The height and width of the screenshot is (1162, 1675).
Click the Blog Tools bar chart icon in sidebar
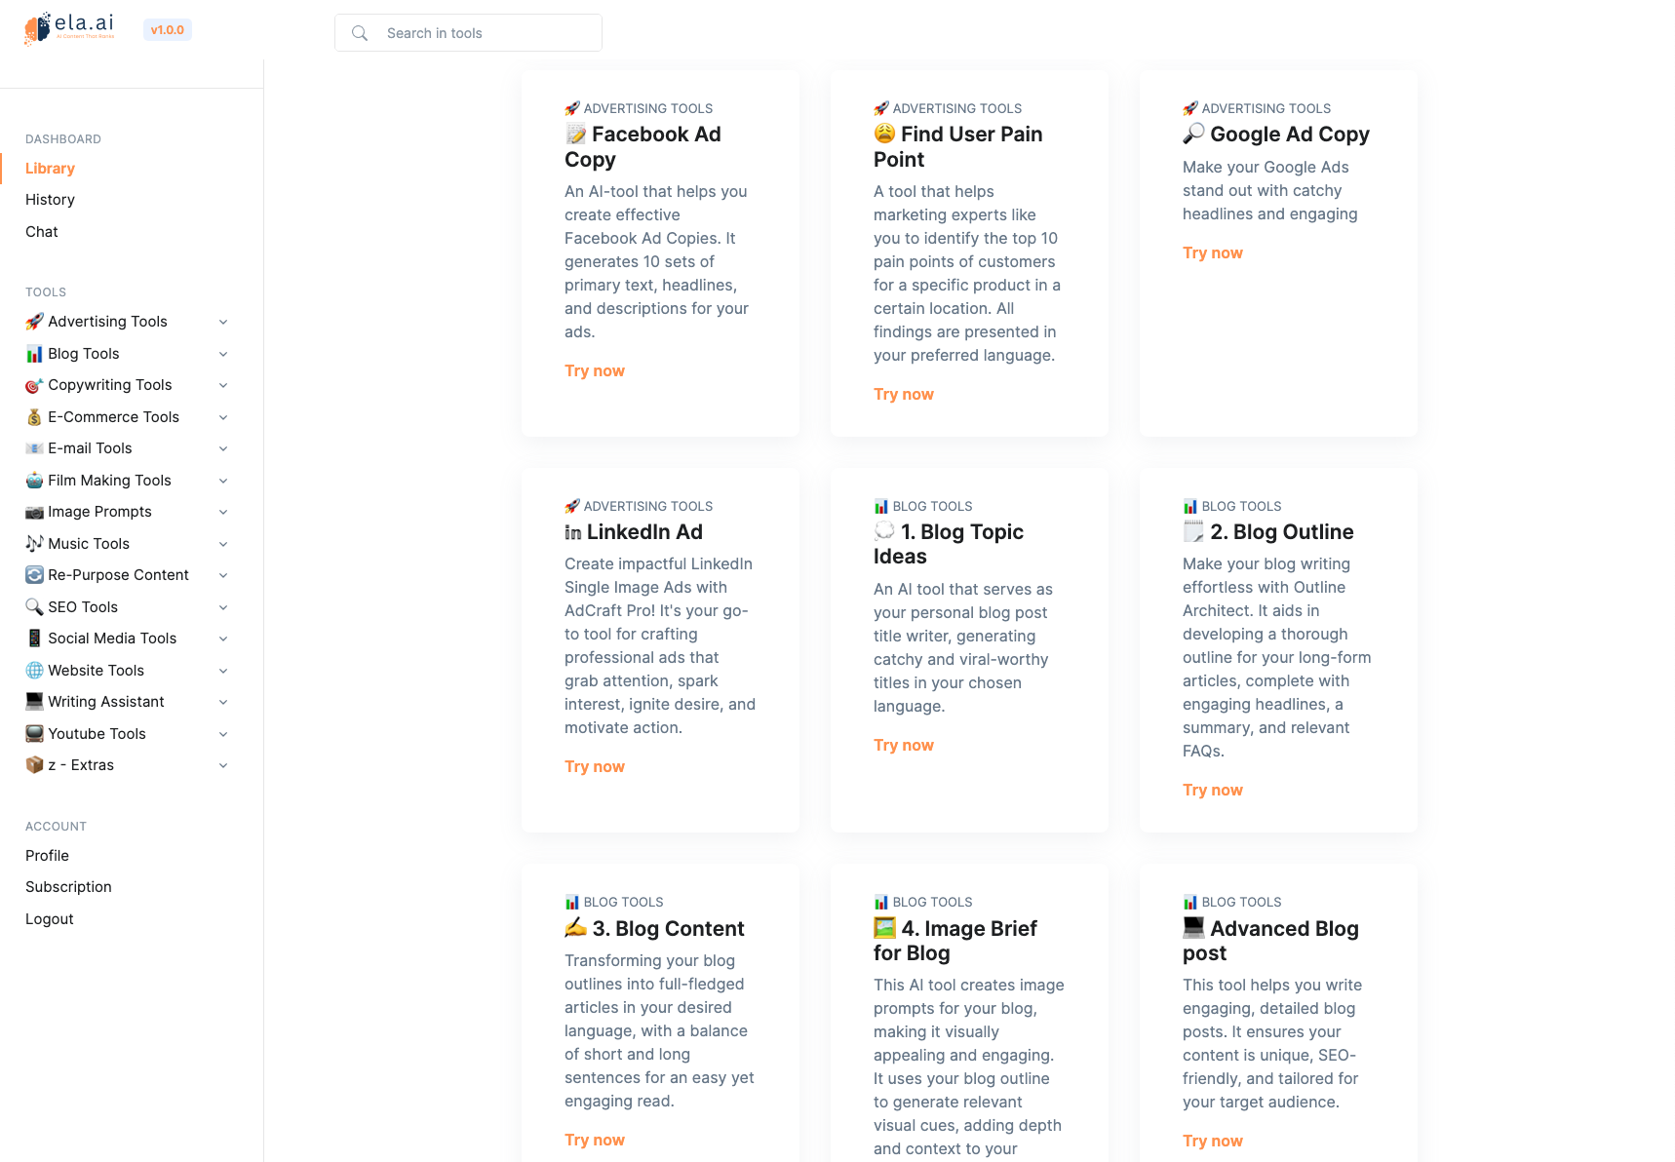(x=34, y=354)
